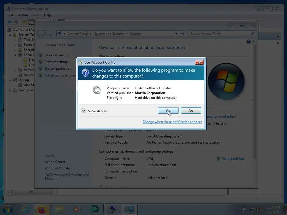Collapse the Local Users tree node

[x=15, y=55]
